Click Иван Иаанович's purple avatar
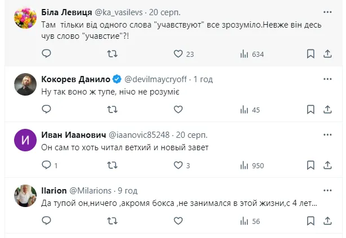This screenshot has width=346, height=238. tap(25, 141)
